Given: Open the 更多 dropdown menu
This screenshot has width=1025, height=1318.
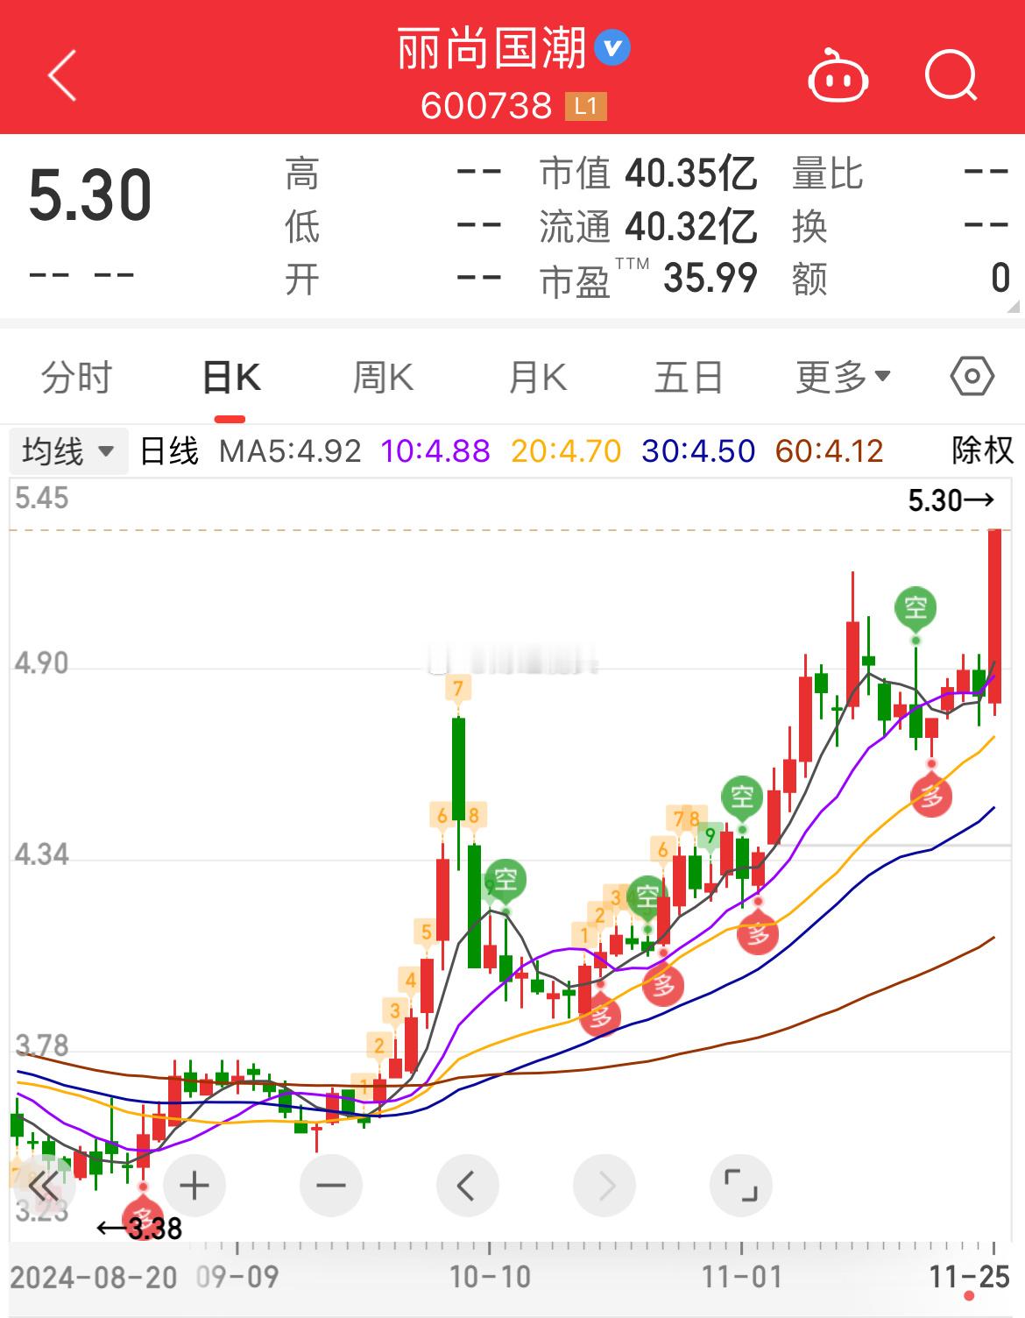Looking at the screenshot, I should click(x=843, y=378).
